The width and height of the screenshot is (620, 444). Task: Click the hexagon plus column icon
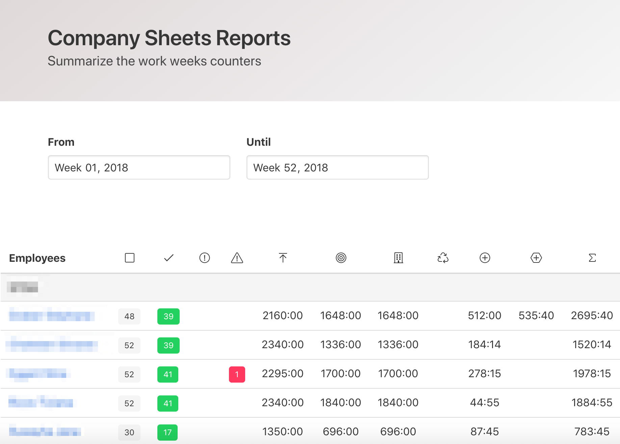click(536, 258)
